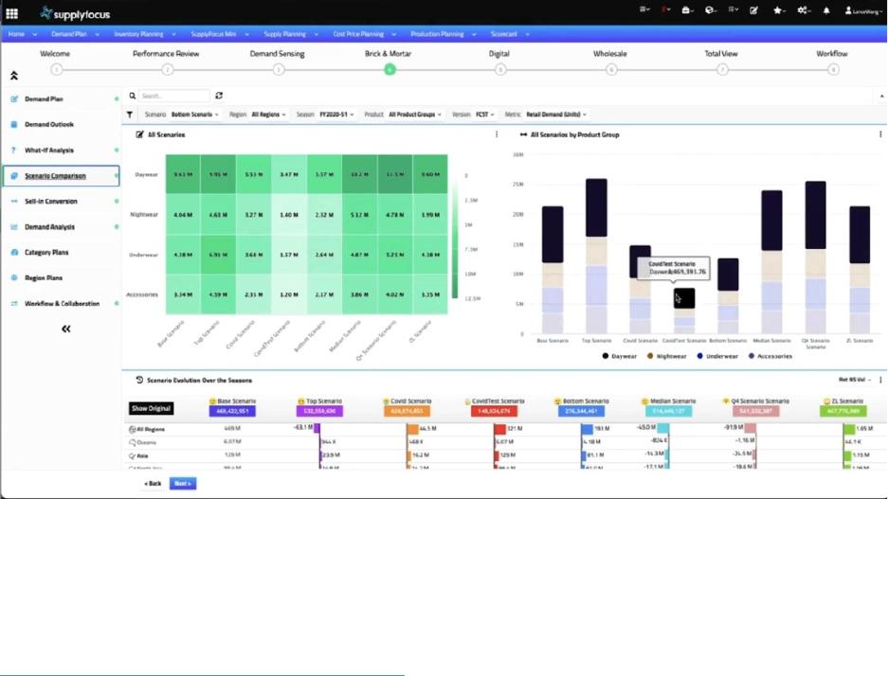Viewport: 888px width, 676px height.
Task: Select the Performance Review step circle
Action: 167,69
